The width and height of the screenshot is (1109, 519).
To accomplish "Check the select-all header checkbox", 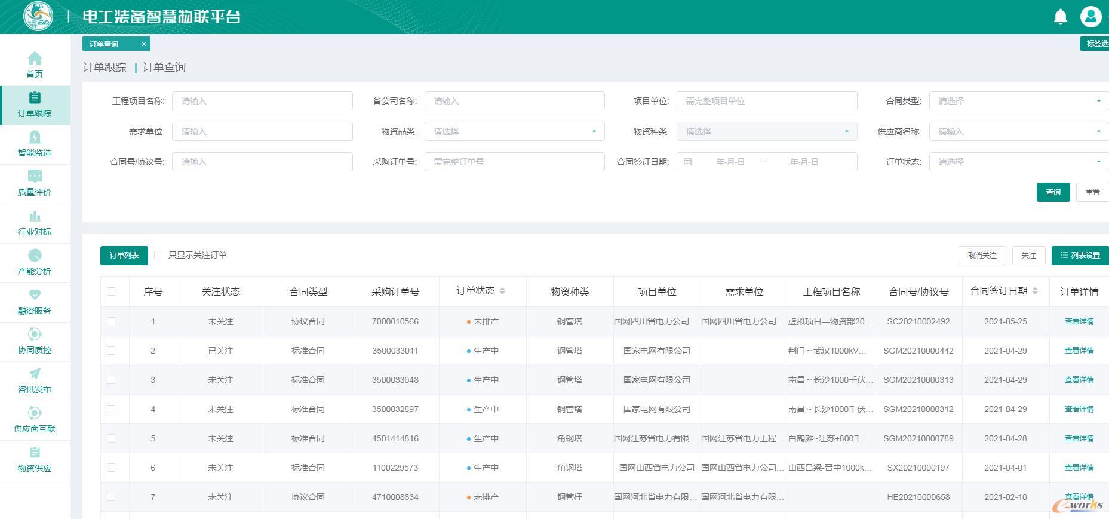I will coord(111,291).
